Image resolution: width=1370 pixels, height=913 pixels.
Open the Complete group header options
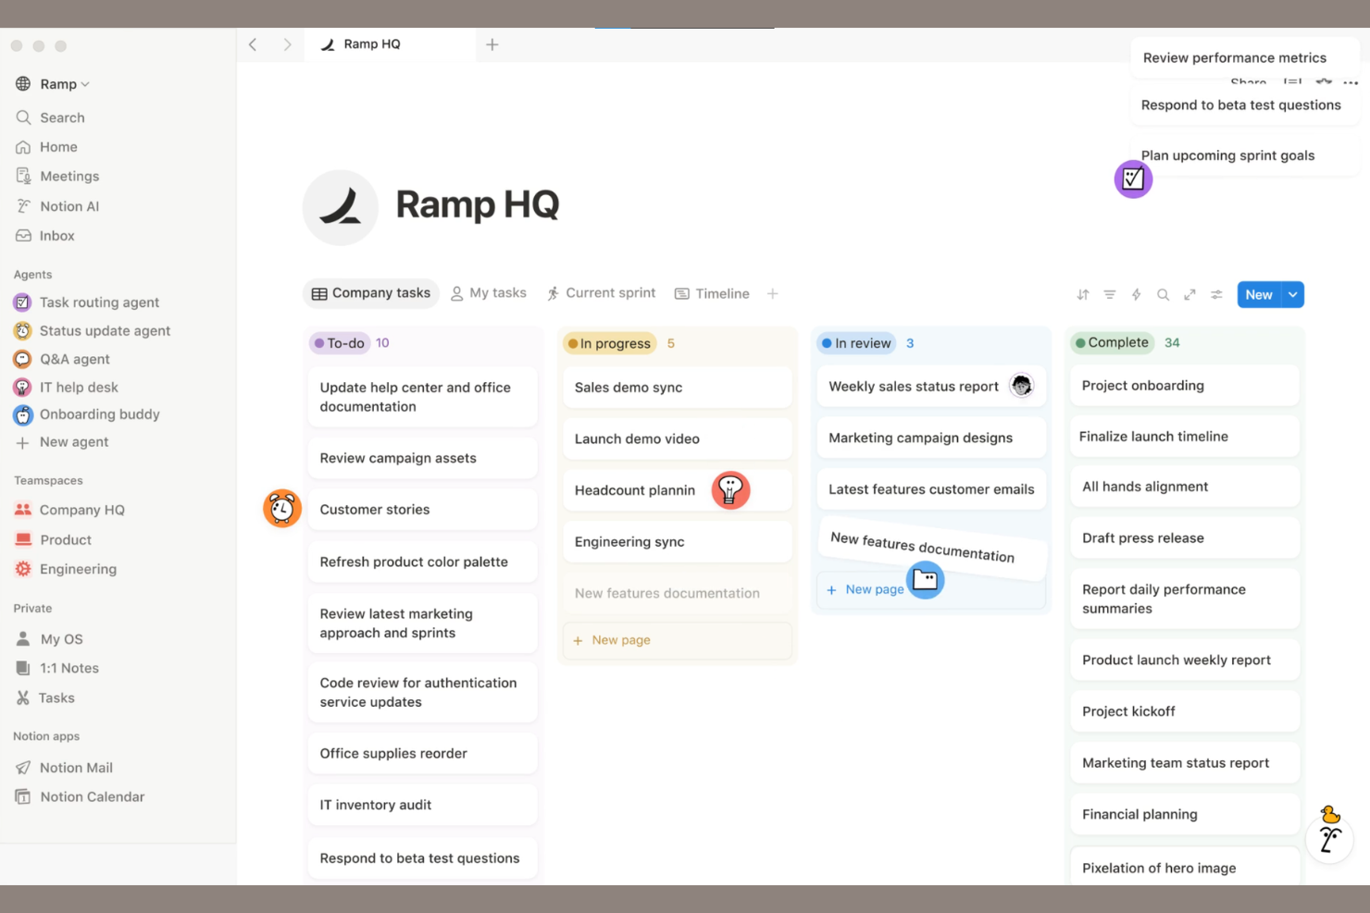click(1113, 342)
